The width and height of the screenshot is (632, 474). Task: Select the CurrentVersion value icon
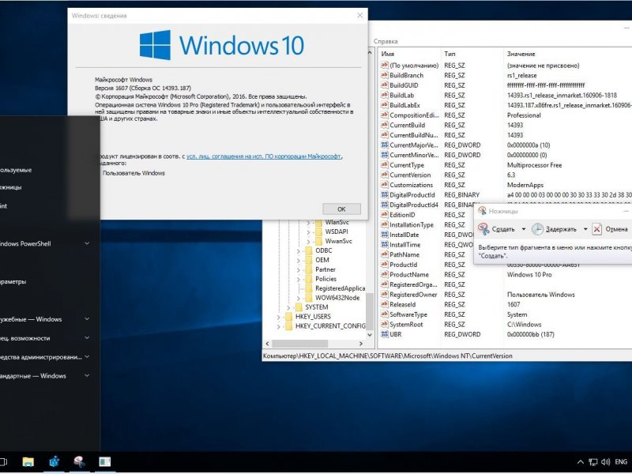pos(384,175)
